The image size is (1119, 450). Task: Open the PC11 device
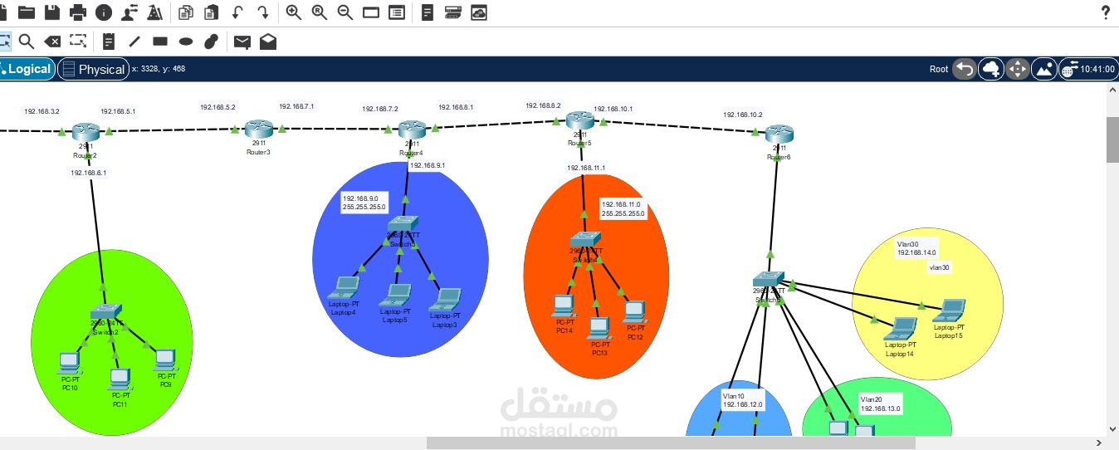click(x=120, y=380)
